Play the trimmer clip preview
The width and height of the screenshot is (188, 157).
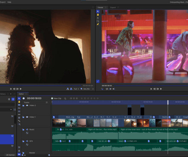21,89
